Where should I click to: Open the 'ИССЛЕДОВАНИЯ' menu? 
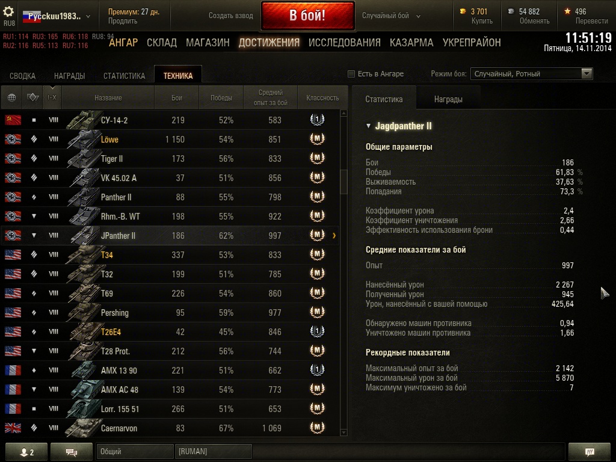(x=344, y=43)
